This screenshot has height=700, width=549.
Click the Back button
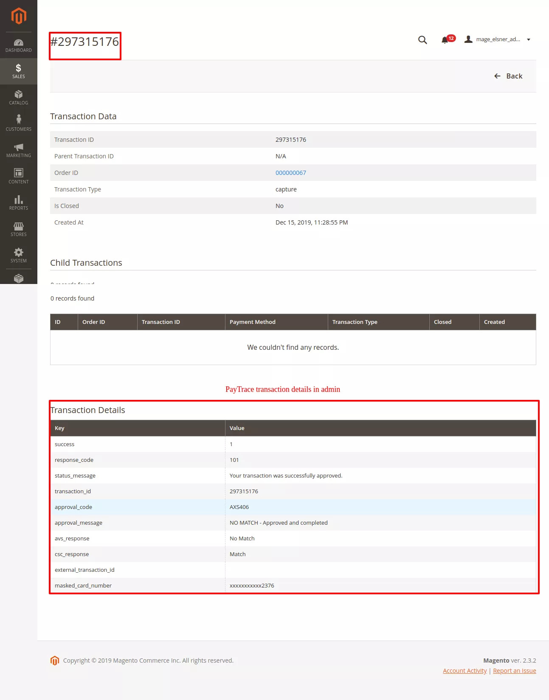[508, 76]
